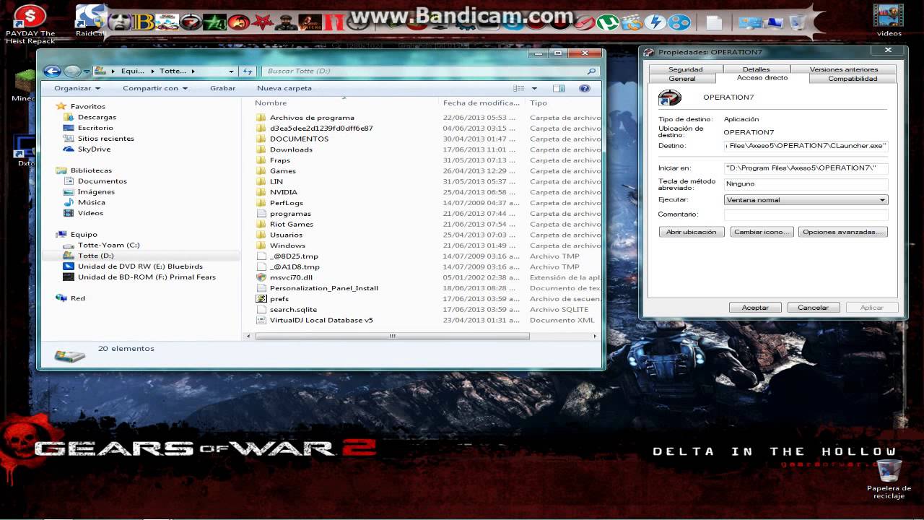Image resolution: width=924 pixels, height=520 pixels.
Task: Switch to the Versiones anteriores tab
Action: coord(843,69)
